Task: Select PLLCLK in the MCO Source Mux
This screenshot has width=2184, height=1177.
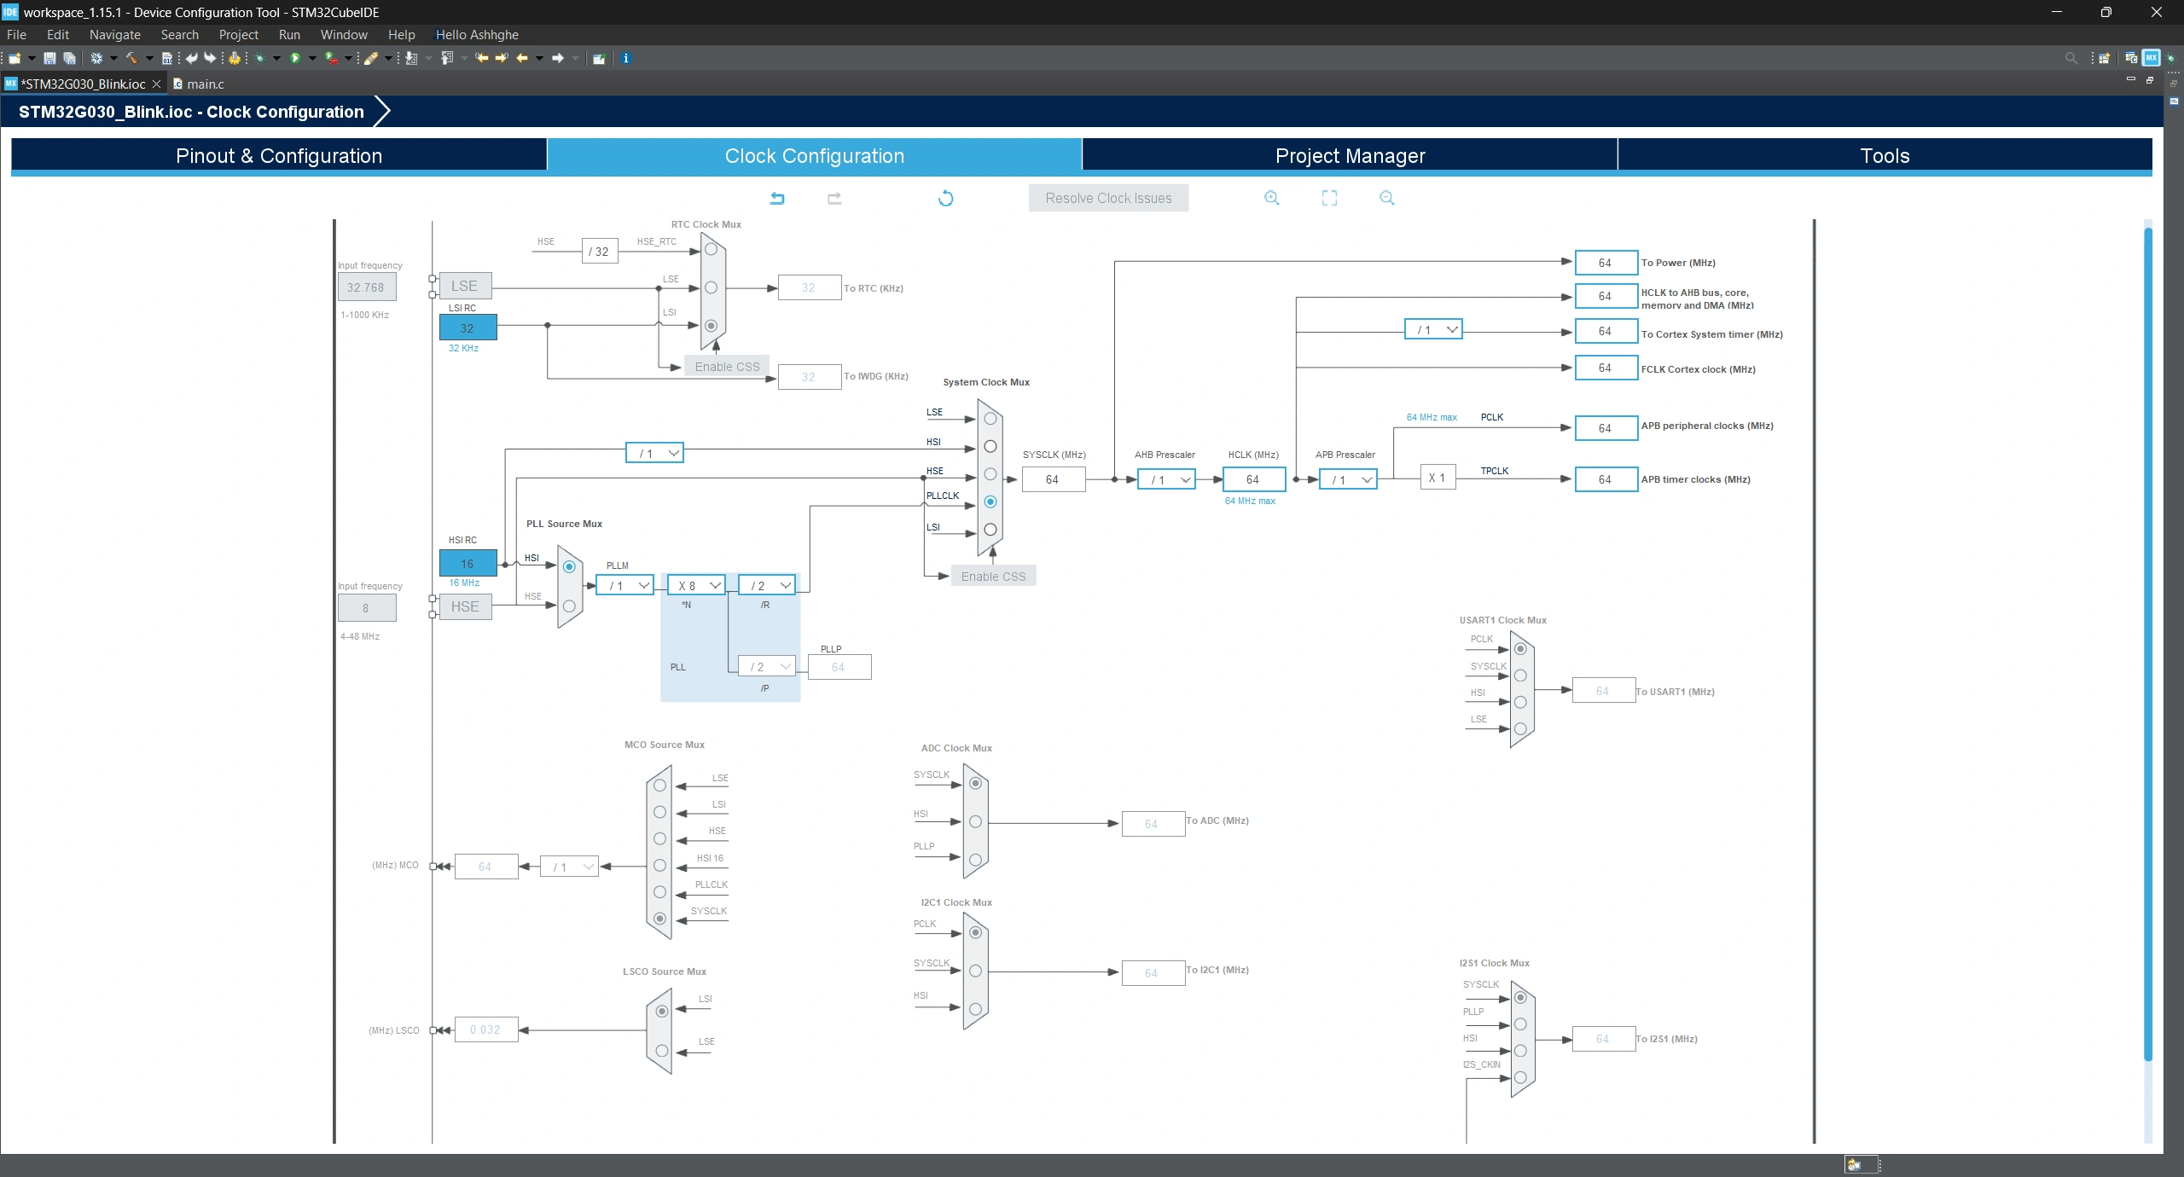Action: point(659,892)
